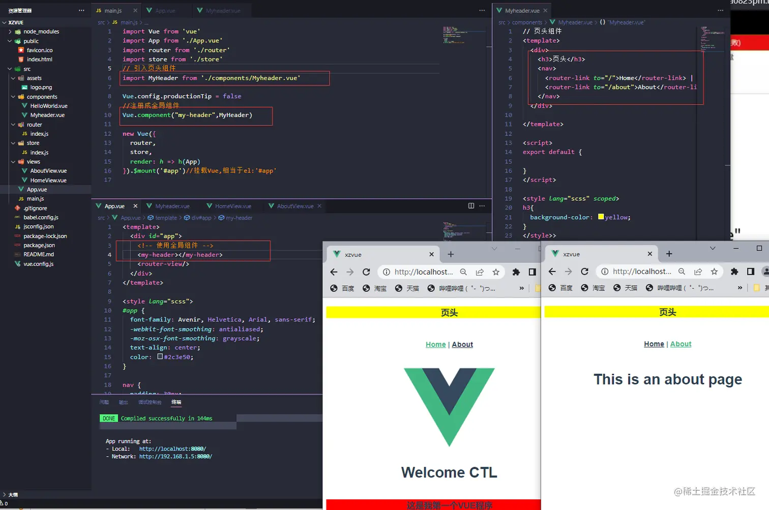The height and width of the screenshot is (510, 769).
Task: Click the zoom search icon in the address bar
Action: (x=463, y=272)
